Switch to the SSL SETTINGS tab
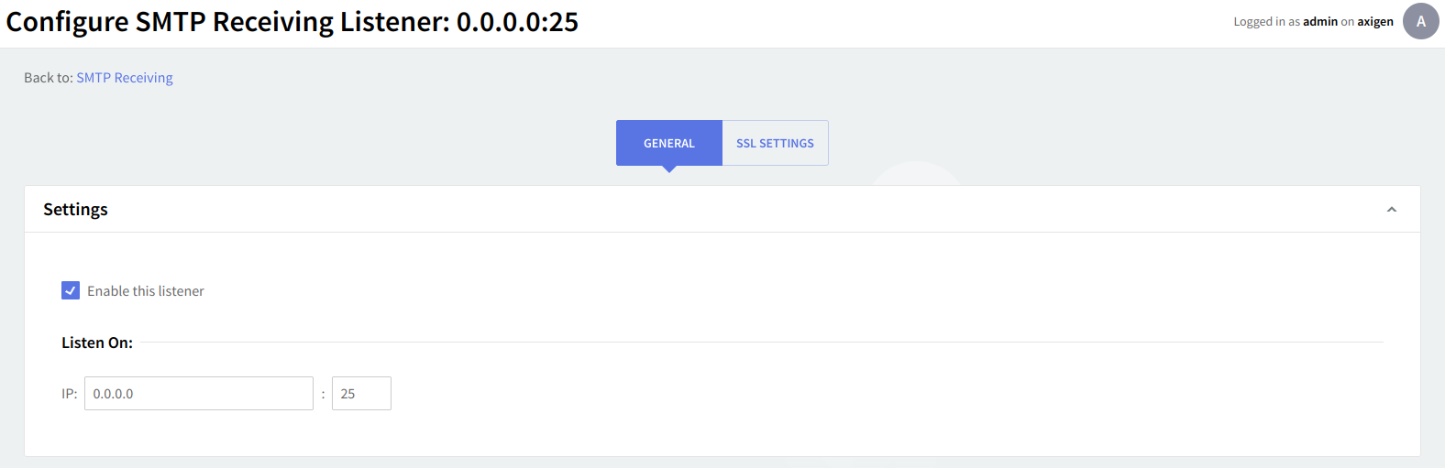This screenshot has height=468, width=1445. (775, 143)
